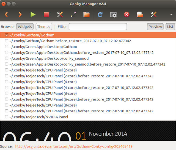Start selected widget with green play icon

(x=33, y=15)
